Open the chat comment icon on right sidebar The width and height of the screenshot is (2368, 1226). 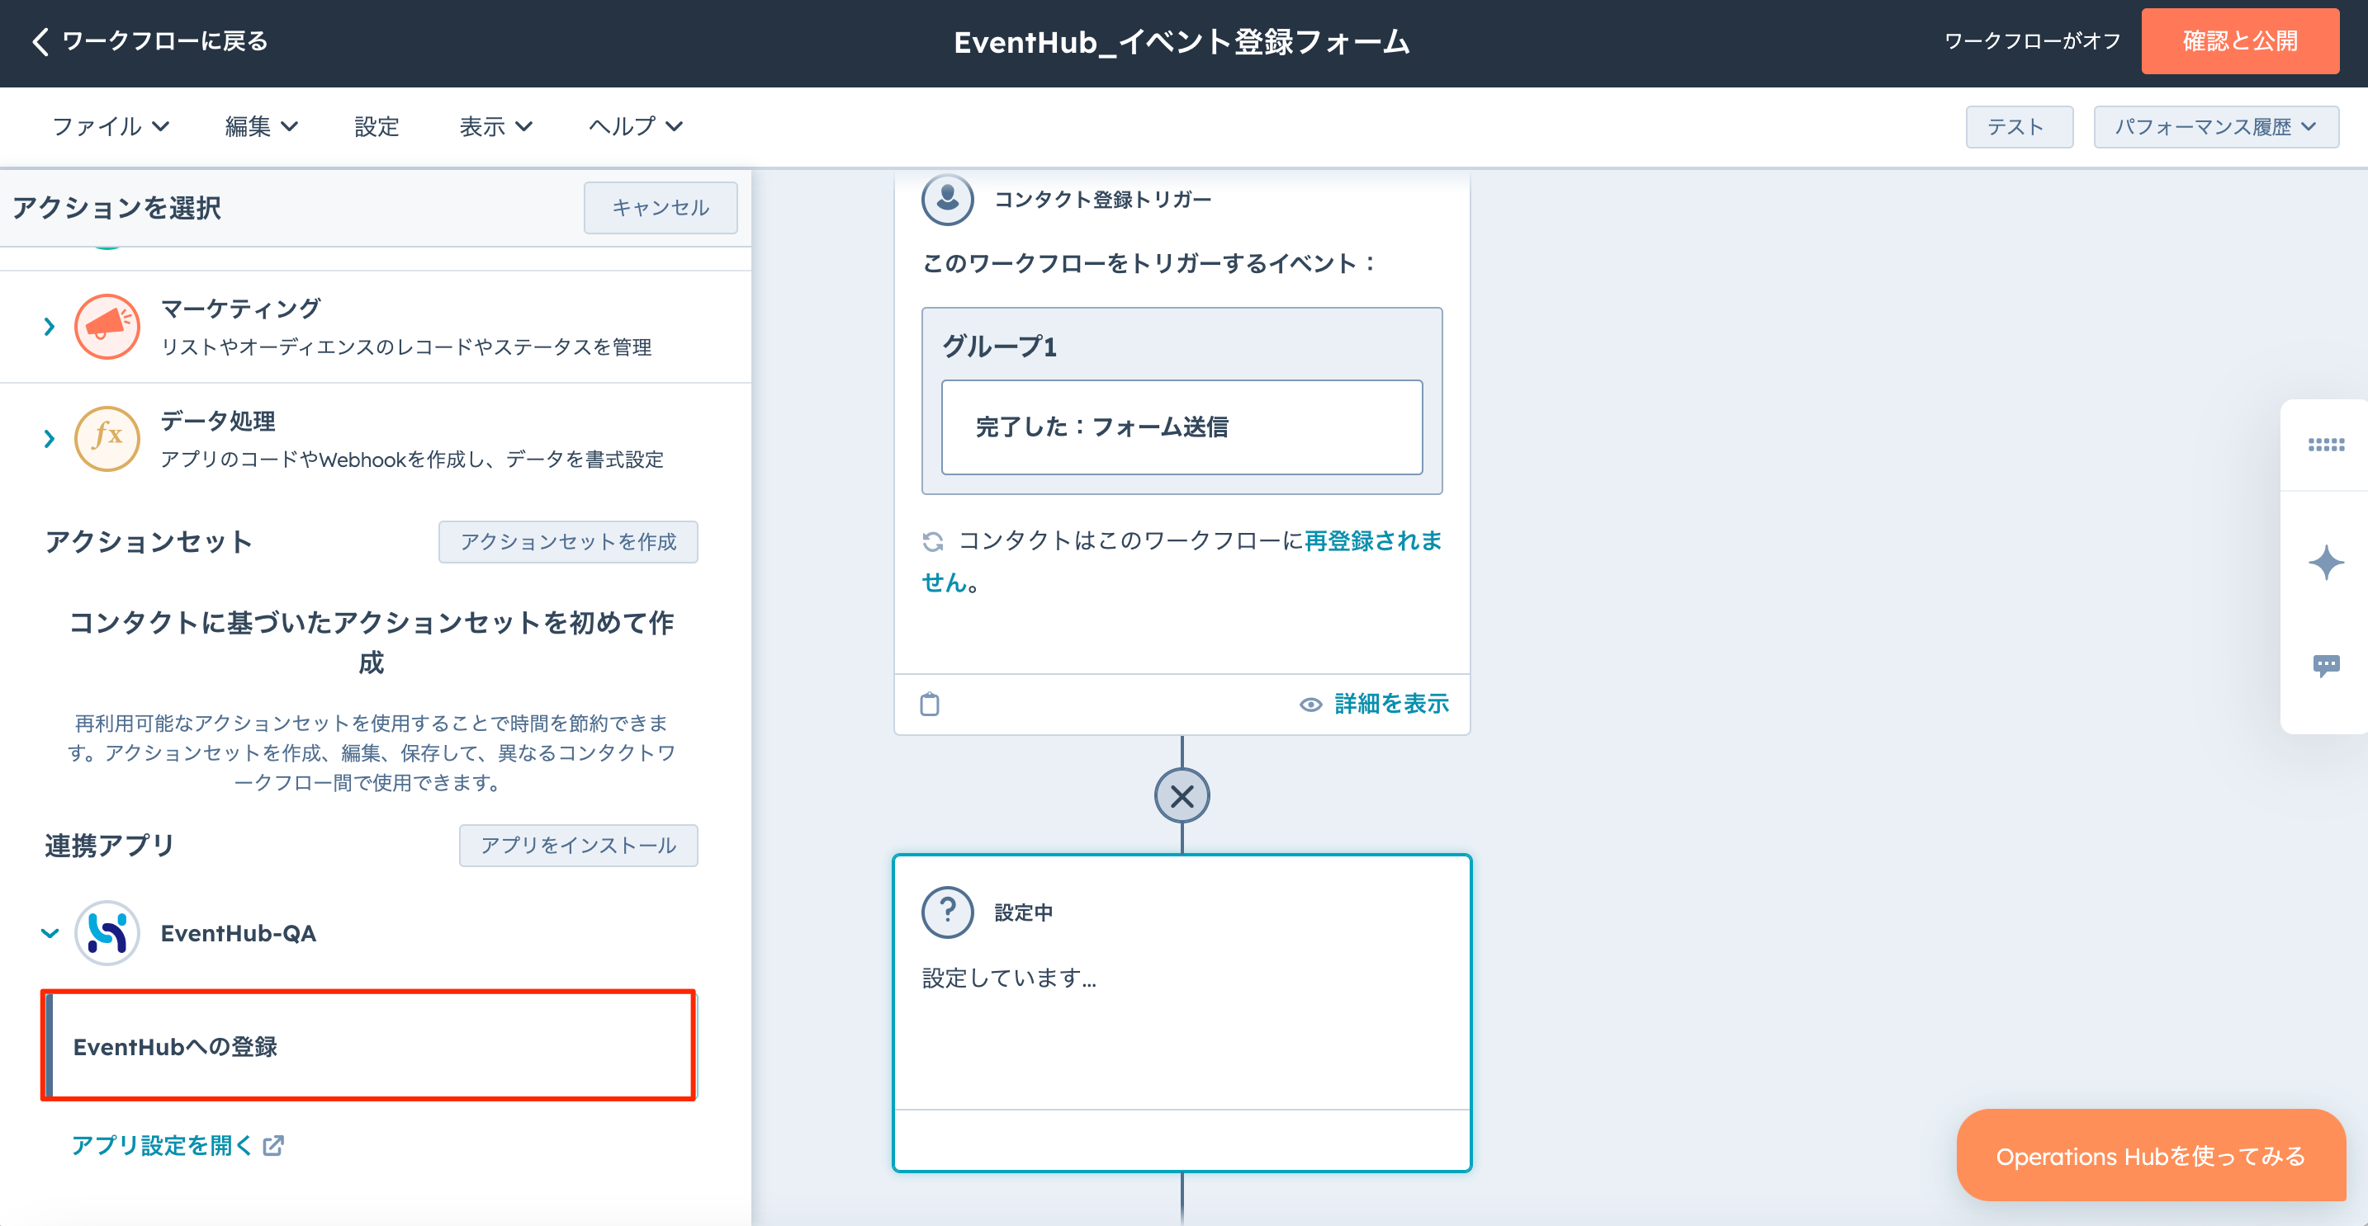(x=2326, y=666)
